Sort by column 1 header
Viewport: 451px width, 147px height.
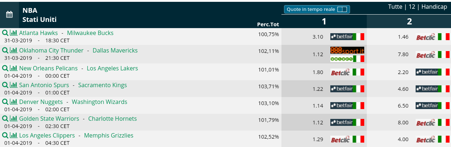324,22
